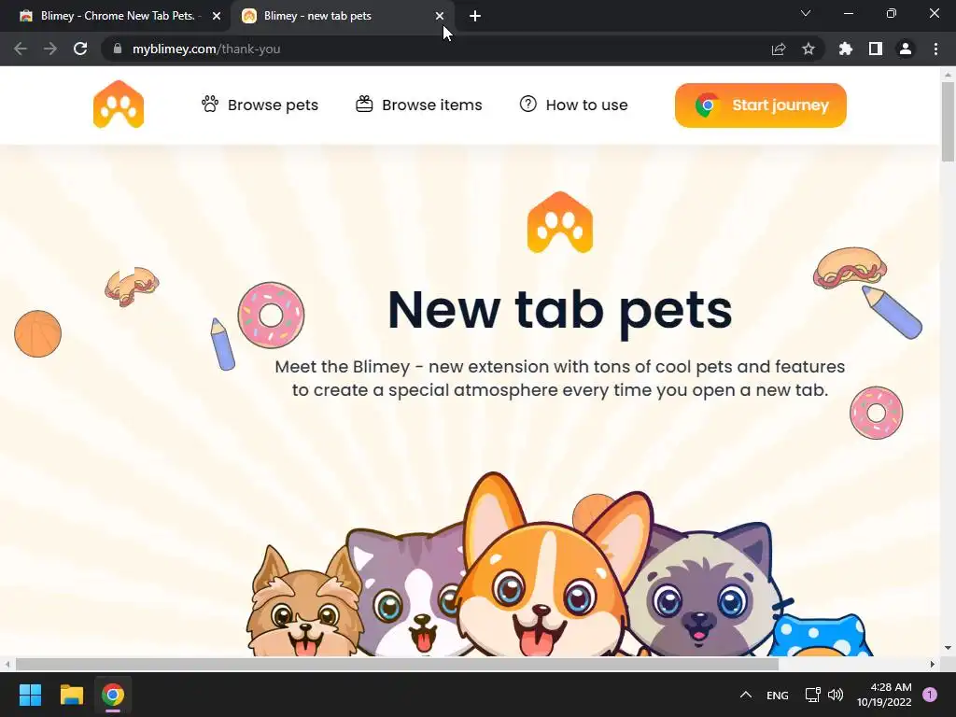Open How to use page
Viewport: 956px width, 717px height.
click(x=574, y=105)
